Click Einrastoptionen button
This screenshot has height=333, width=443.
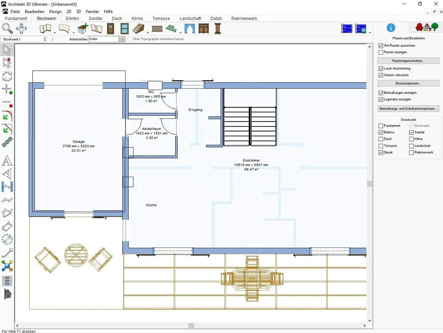tap(408, 83)
